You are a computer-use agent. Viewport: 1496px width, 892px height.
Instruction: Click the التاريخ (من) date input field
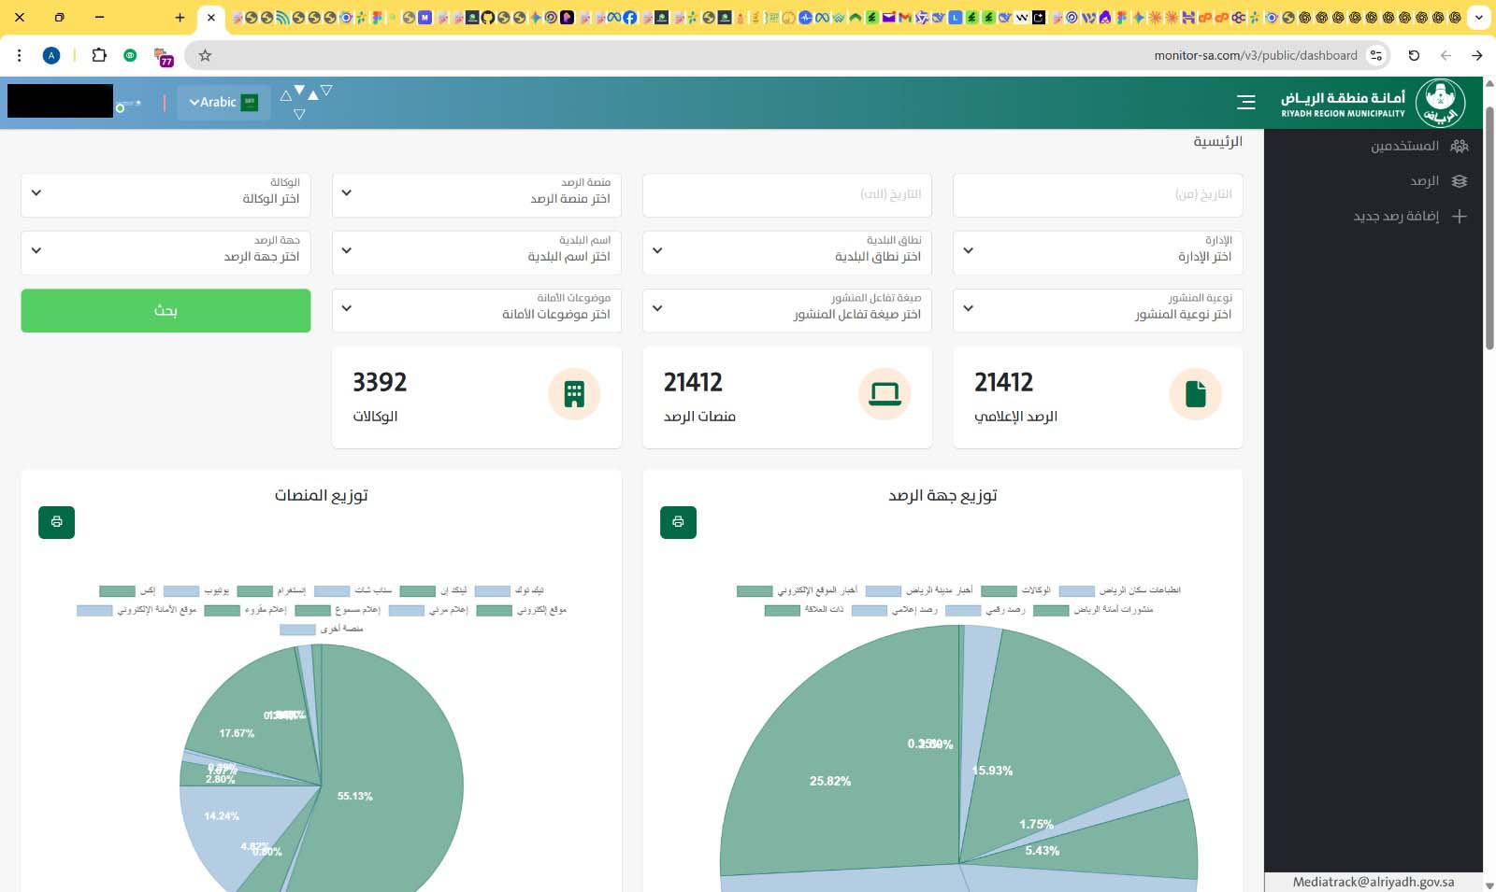[x=1097, y=194]
